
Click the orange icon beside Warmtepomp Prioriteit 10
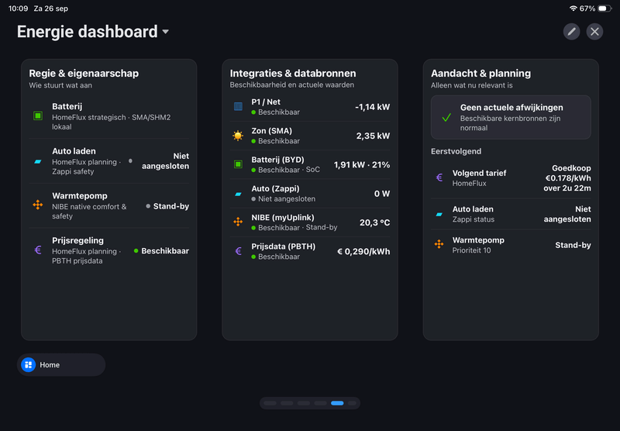(x=439, y=244)
